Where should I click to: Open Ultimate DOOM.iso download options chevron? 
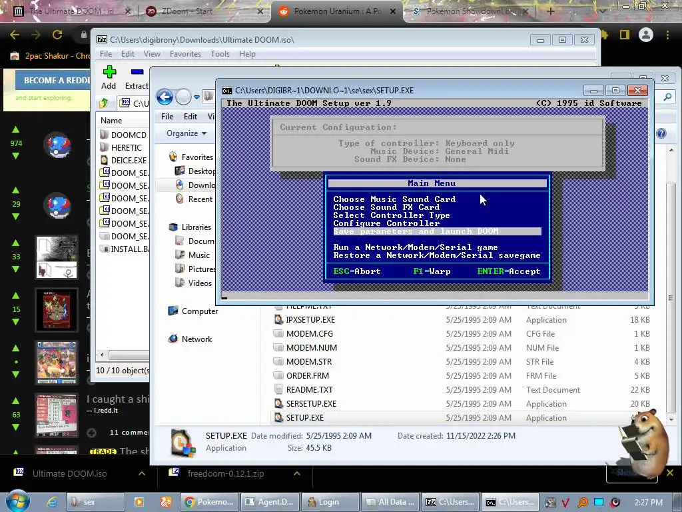[142, 473]
